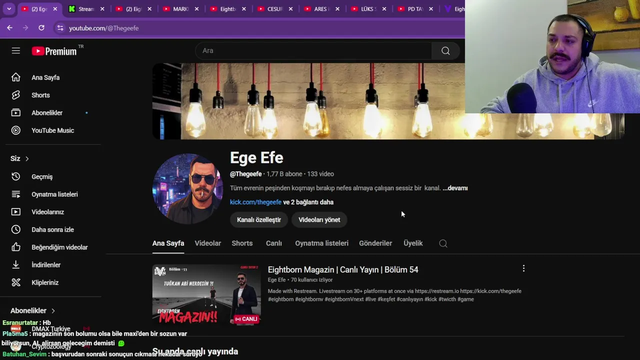Click the search magnifier button

(445, 50)
